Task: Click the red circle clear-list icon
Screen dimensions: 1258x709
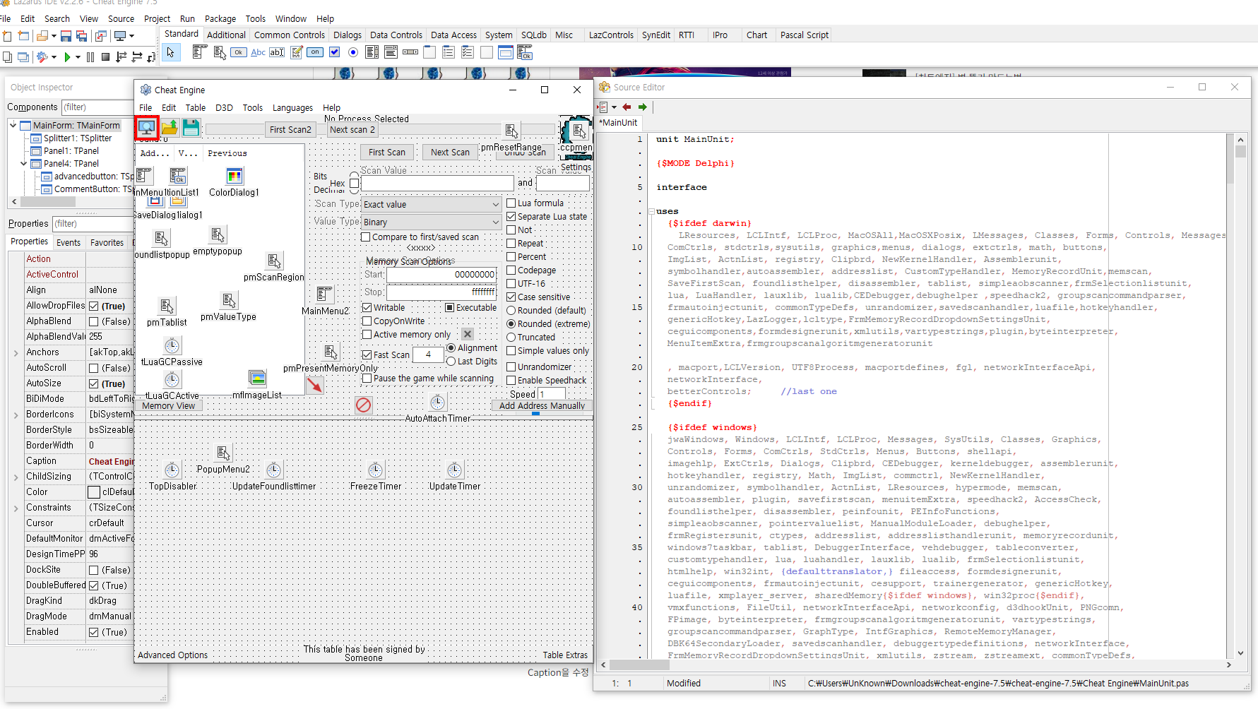Action: 363,405
